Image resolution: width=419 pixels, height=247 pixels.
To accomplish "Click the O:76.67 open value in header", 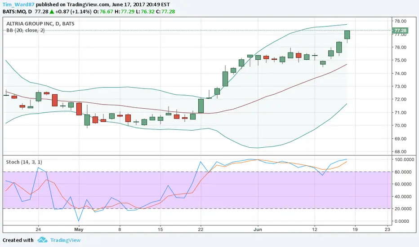I will (103, 12).
